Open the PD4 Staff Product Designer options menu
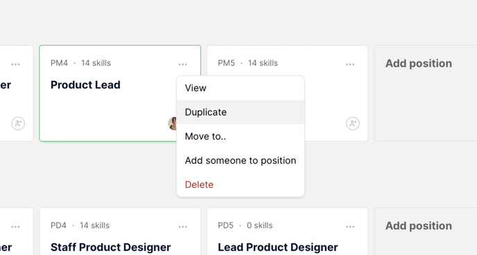477x255 pixels. (183, 227)
